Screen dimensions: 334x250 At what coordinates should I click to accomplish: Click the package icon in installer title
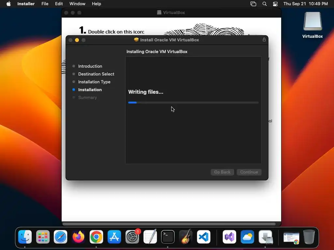(x=136, y=40)
